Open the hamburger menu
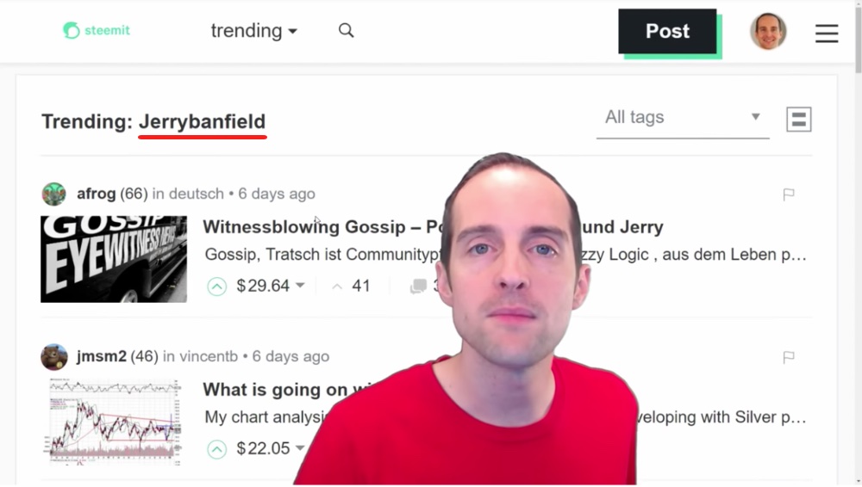Viewport: 862px width, 487px height. (827, 33)
